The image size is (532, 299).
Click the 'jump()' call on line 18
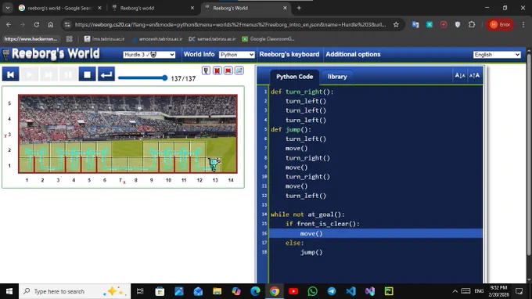click(311, 253)
